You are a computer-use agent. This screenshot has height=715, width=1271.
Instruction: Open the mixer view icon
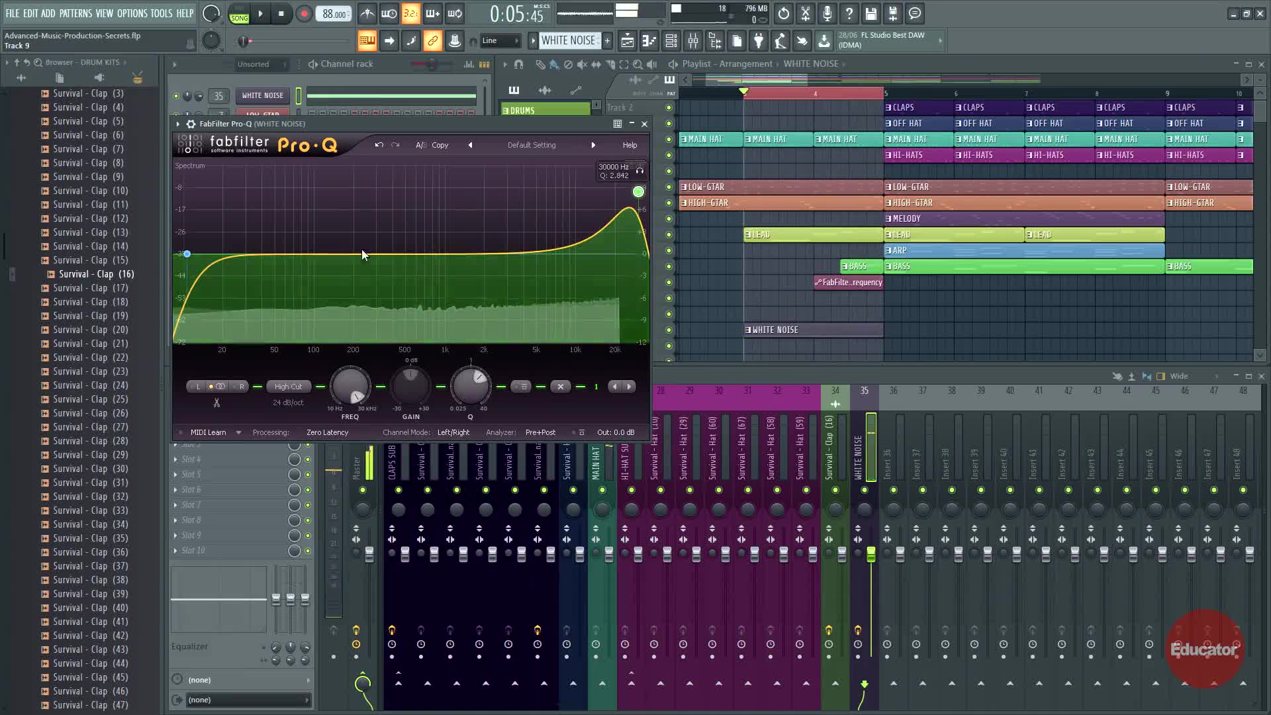[x=693, y=41]
